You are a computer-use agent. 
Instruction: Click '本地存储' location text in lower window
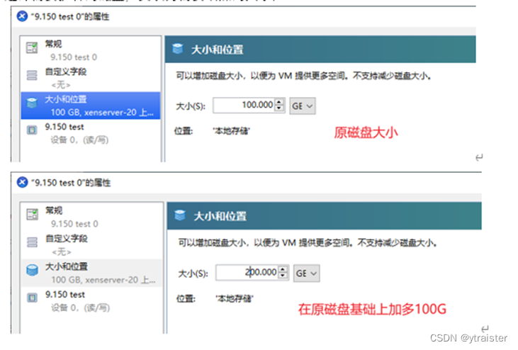pos(235,299)
